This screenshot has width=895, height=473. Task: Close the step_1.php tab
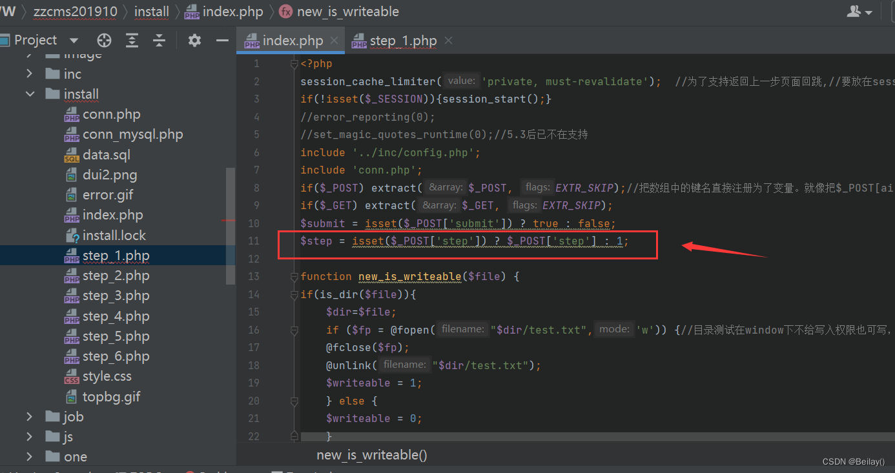pyautogui.click(x=448, y=41)
